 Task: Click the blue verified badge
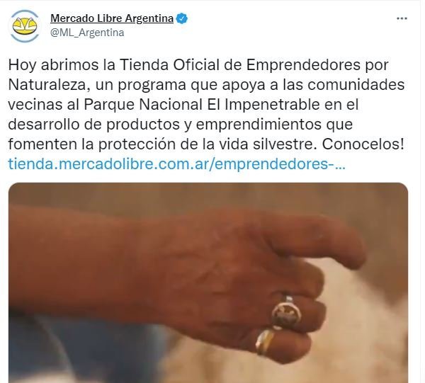tap(182, 18)
